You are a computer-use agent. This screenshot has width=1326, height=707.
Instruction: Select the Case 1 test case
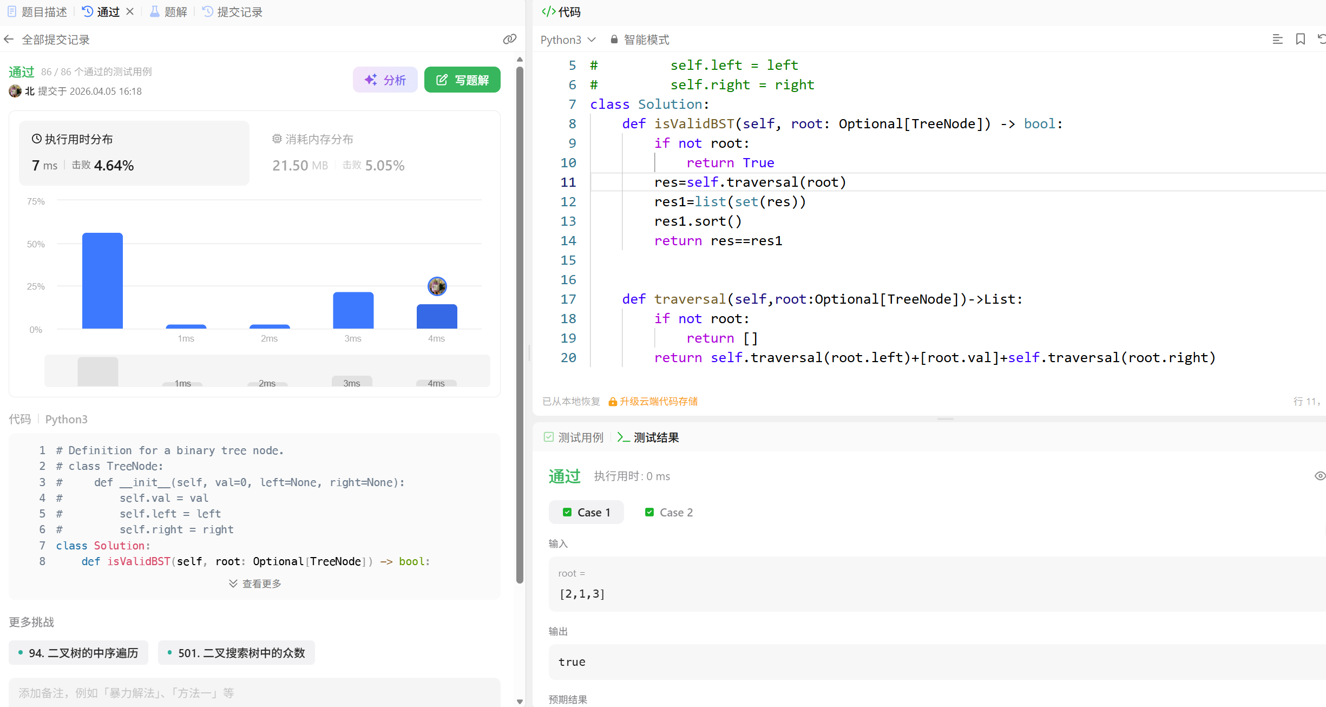(586, 512)
